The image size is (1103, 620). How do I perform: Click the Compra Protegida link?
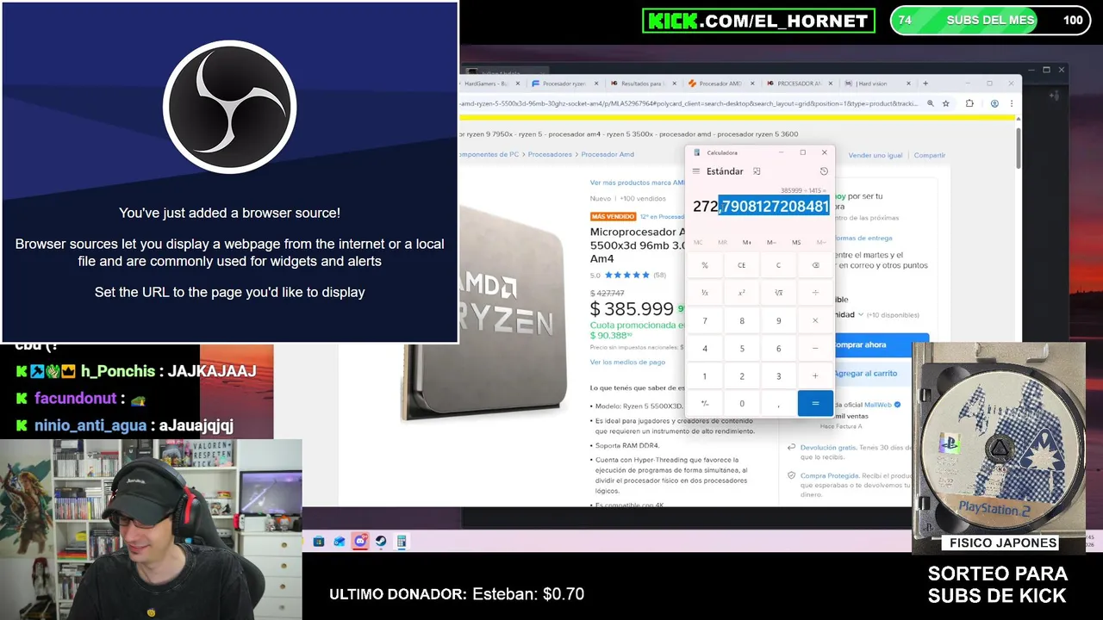830,475
